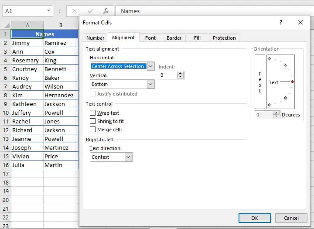Select column A header
This screenshot has width=314, height=229.
pyautogui.click(x=27, y=25)
